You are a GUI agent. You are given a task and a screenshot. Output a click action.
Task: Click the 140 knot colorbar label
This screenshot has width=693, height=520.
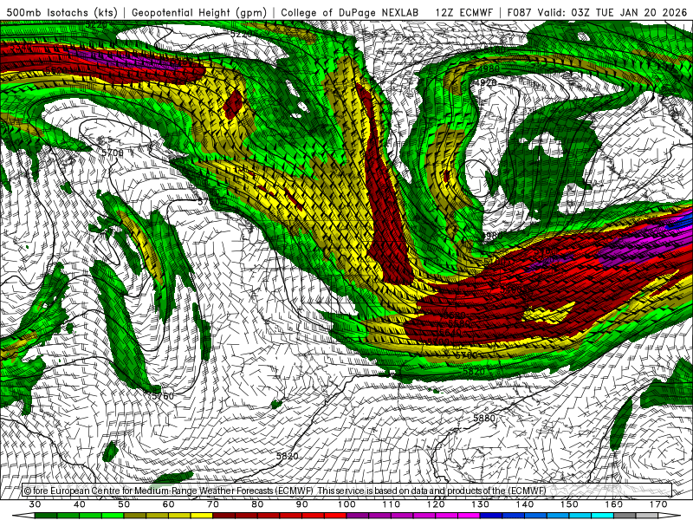525,504
